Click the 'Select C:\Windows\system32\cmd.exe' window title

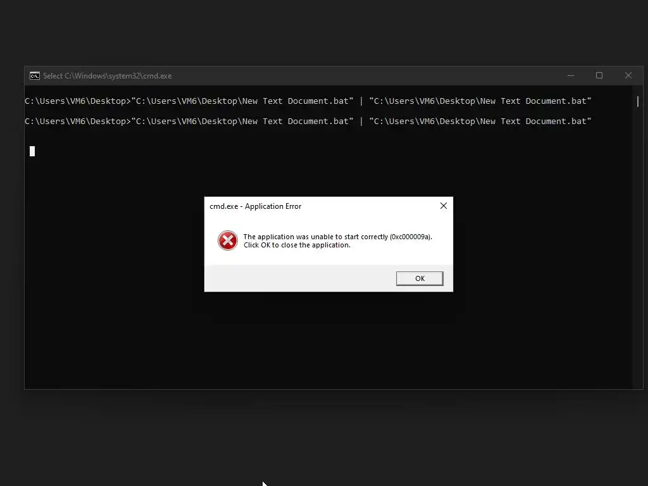[107, 76]
